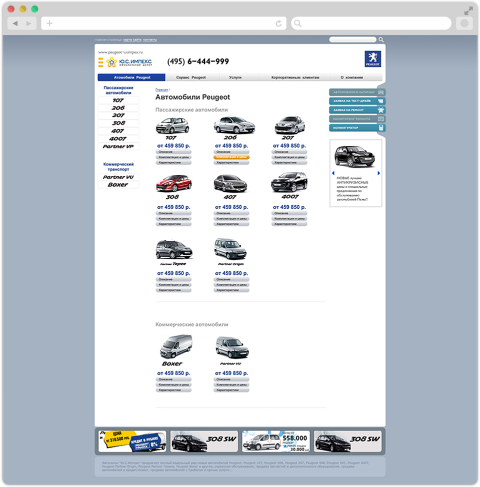Click Описание under the Boxer van
The width and height of the screenshot is (480, 487).
(x=173, y=379)
